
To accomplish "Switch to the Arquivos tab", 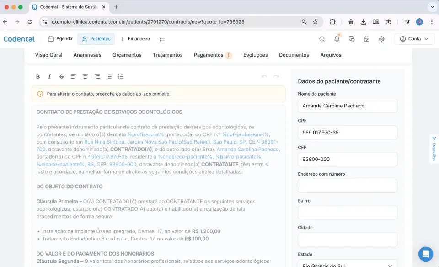I will pos(331,55).
